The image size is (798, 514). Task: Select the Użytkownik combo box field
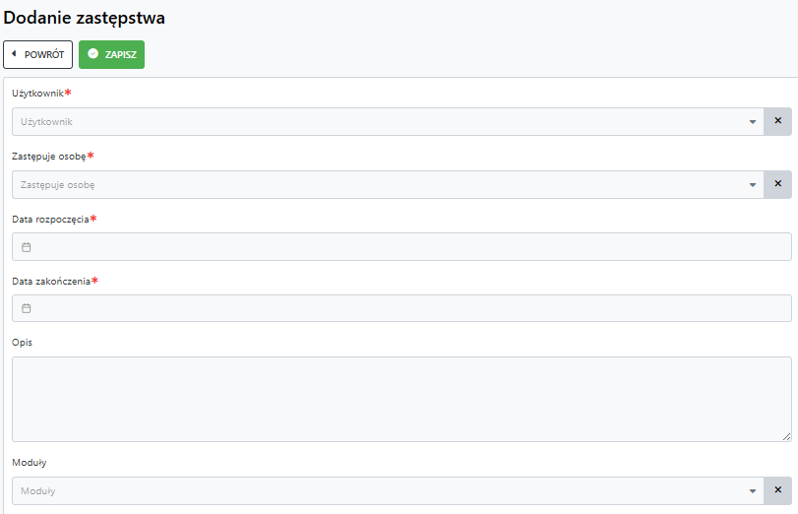388,122
